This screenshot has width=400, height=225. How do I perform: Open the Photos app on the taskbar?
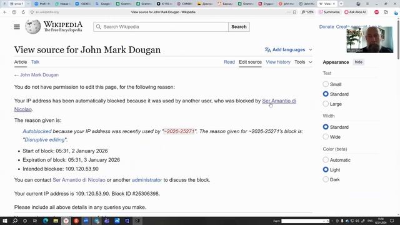pyautogui.click(x=117, y=221)
